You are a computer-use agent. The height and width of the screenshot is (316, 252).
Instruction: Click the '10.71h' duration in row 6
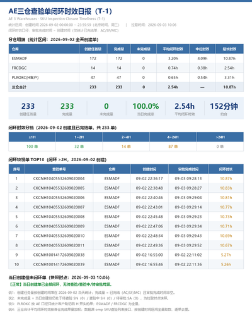pos(226,226)
